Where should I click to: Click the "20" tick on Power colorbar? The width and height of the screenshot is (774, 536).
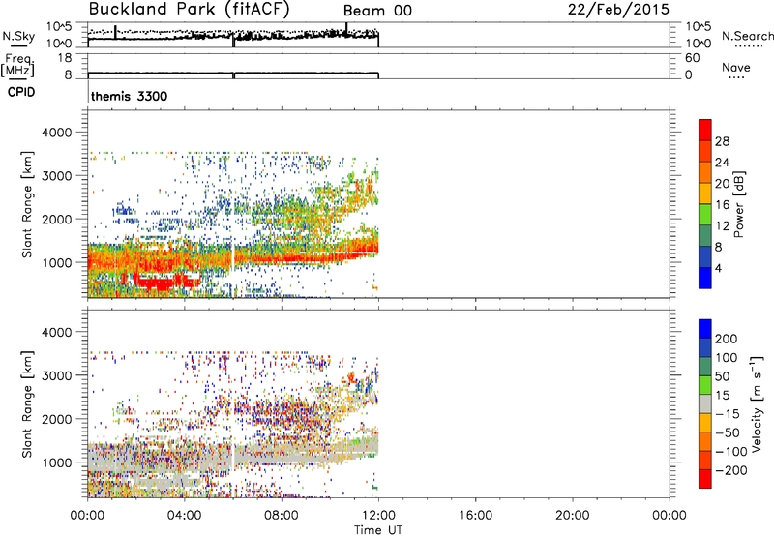click(x=722, y=184)
